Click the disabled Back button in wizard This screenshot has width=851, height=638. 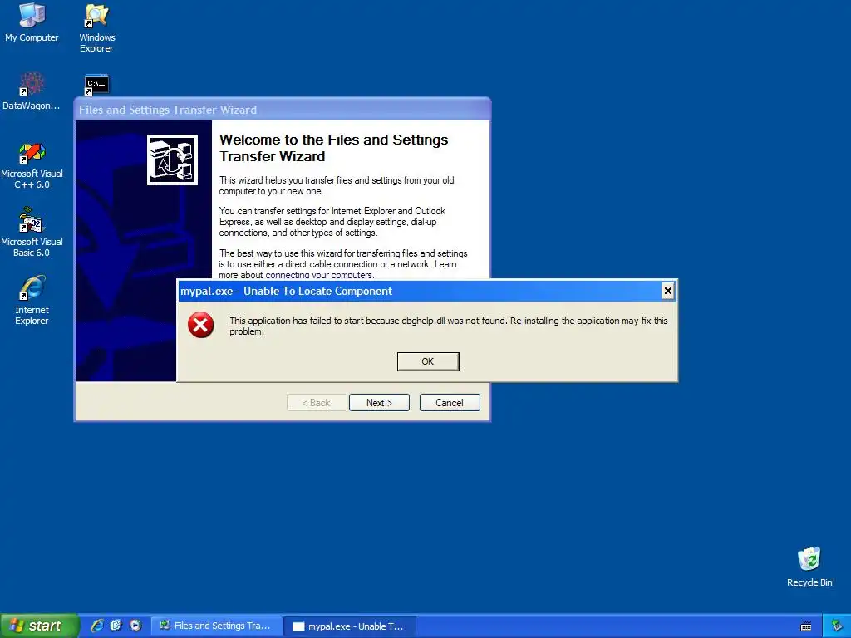pyautogui.click(x=317, y=403)
